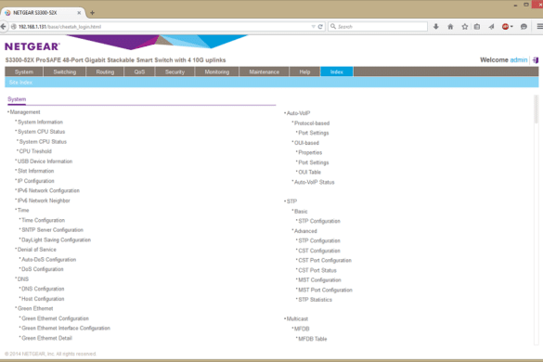Click the Management category heading
The height and width of the screenshot is (362, 543).
[x=25, y=112]
